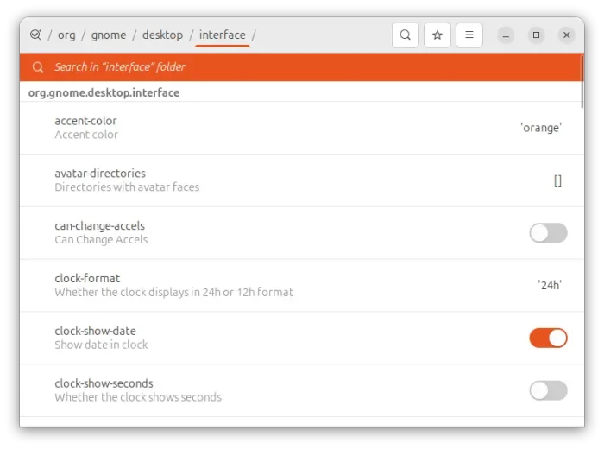Click the vertical scrollbar of the key list
604x449 pixels.
582,82
